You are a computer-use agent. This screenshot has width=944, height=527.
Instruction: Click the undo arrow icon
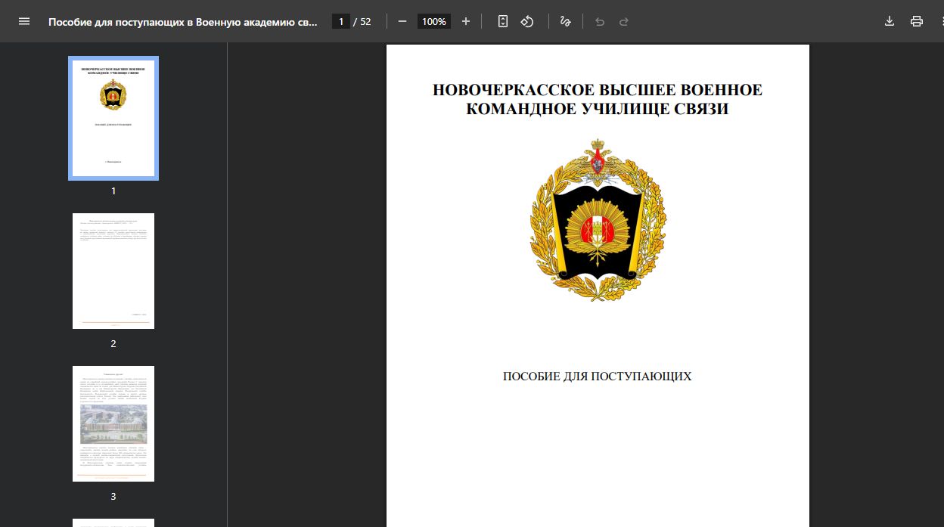coord(600,21)
